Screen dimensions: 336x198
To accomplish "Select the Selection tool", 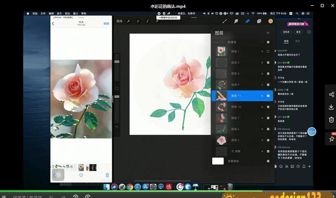I will click(148, 21).
